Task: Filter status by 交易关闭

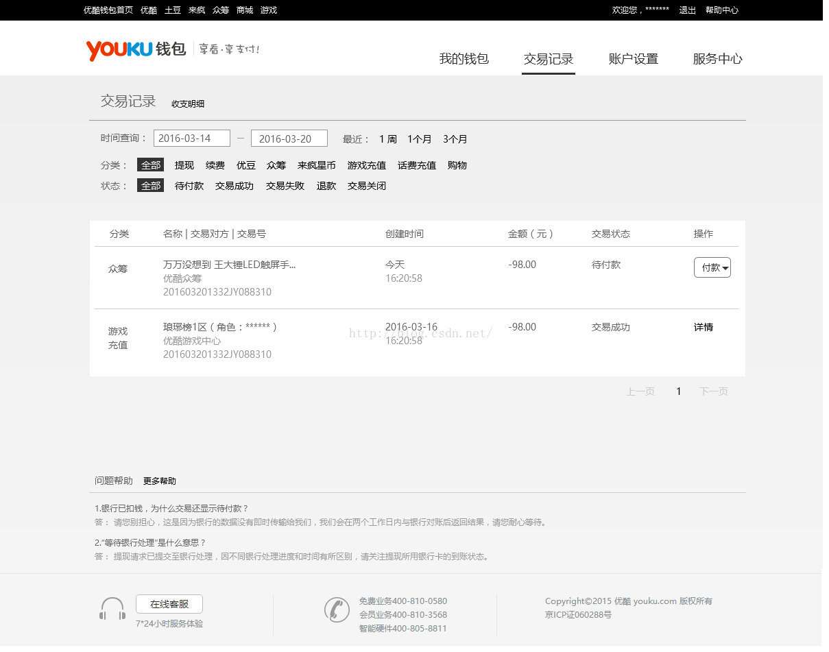Action: [x=367, y=186]
